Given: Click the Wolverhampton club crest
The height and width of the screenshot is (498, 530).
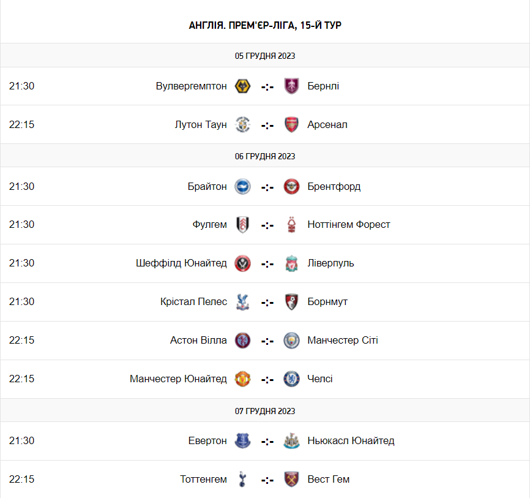Looking at the screenshot, I should tap(242, 86).
